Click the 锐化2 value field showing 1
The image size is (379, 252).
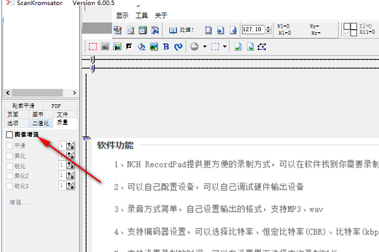(x=63, y=186)
